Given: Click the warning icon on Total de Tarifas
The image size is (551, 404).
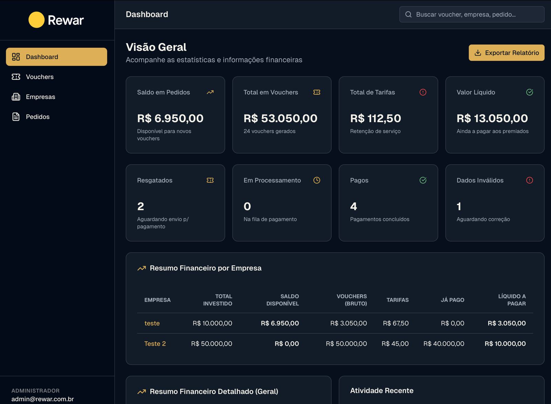Looking at the screenshot, I should click(423, 92).
